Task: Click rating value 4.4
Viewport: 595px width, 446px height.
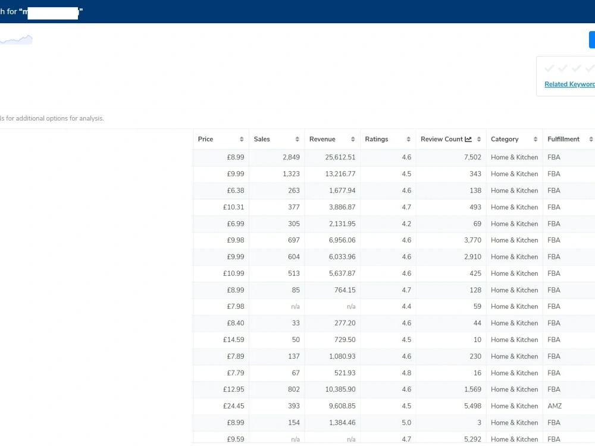Action: 406,306
